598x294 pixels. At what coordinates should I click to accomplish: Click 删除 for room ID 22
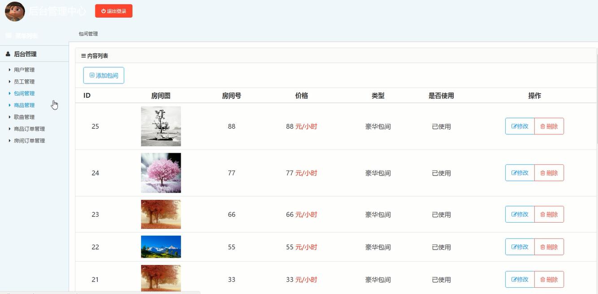[549, 247]
